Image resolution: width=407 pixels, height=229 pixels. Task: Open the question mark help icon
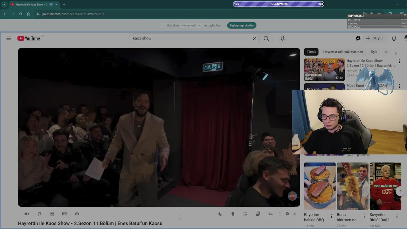pos(287,214)
